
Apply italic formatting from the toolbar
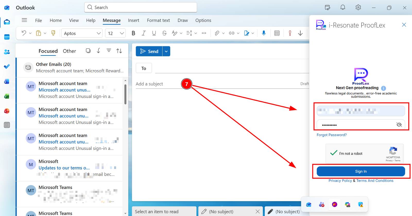point(144,33)
